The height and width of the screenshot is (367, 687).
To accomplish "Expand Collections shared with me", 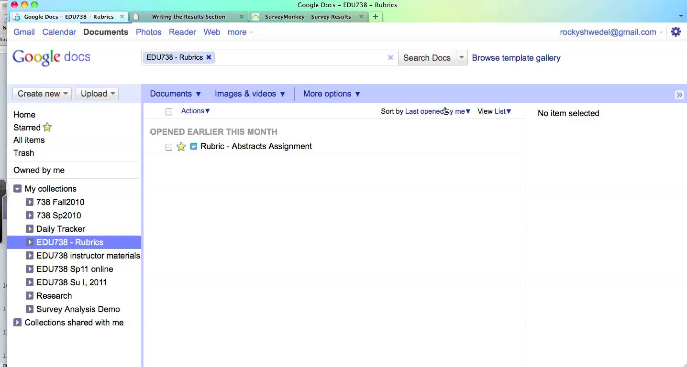I will point(18,323).
